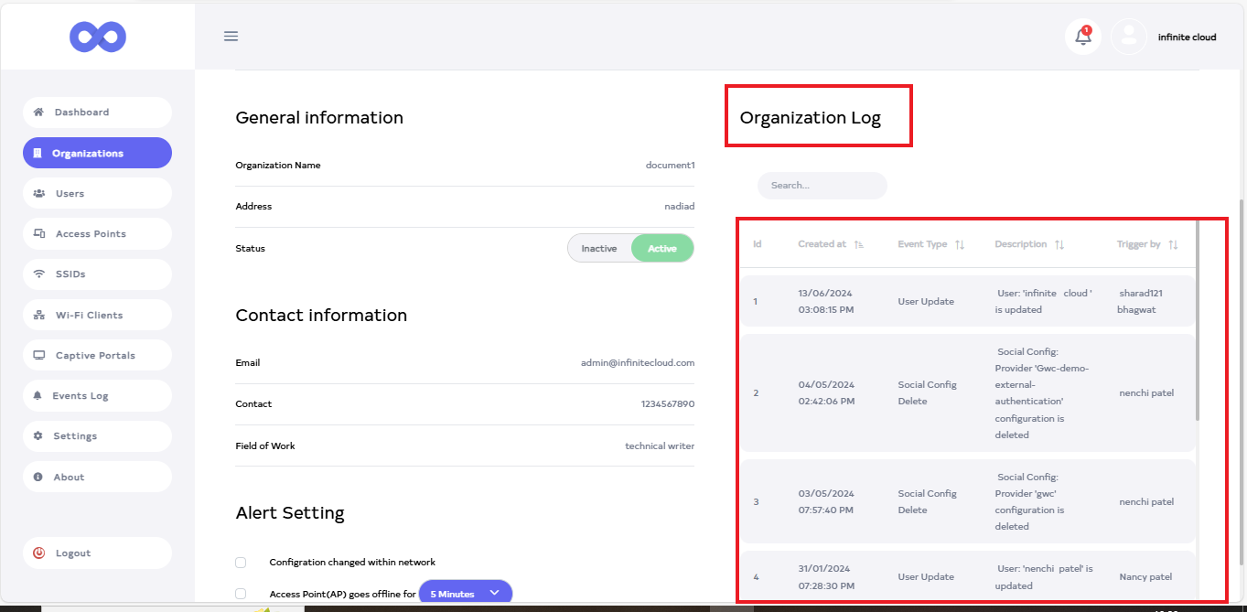This screenshot has width=1247, height=612.
Task: Sort the log by Event Type
Action: (x=959, y=244)
